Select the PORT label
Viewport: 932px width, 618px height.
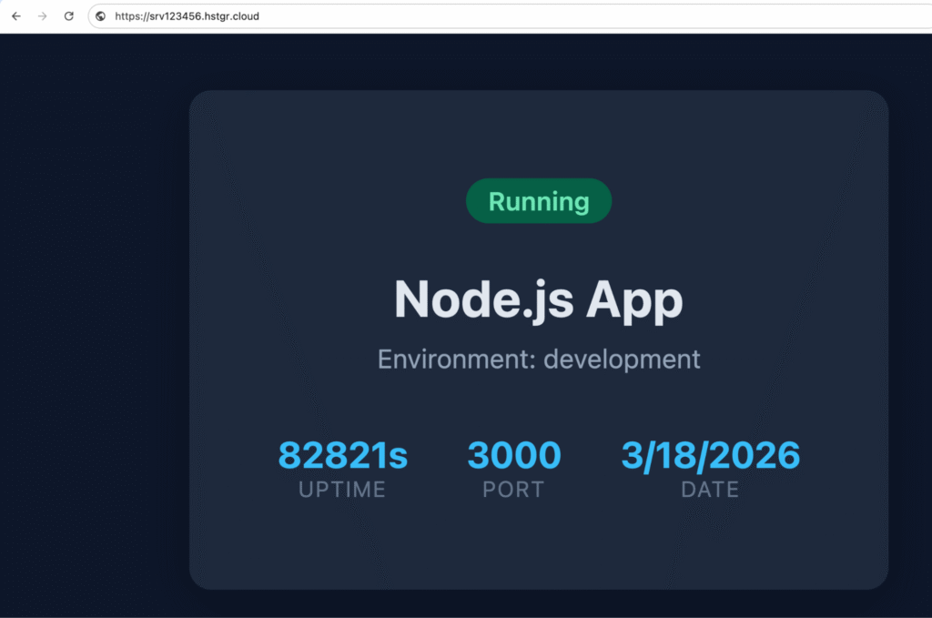pyautogui.click(x=513, y=489)
